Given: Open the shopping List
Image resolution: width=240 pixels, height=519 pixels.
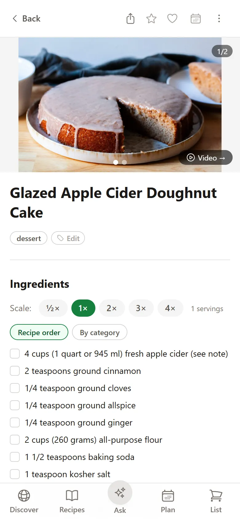Looking at the screenshot, I should pos(216,500).
